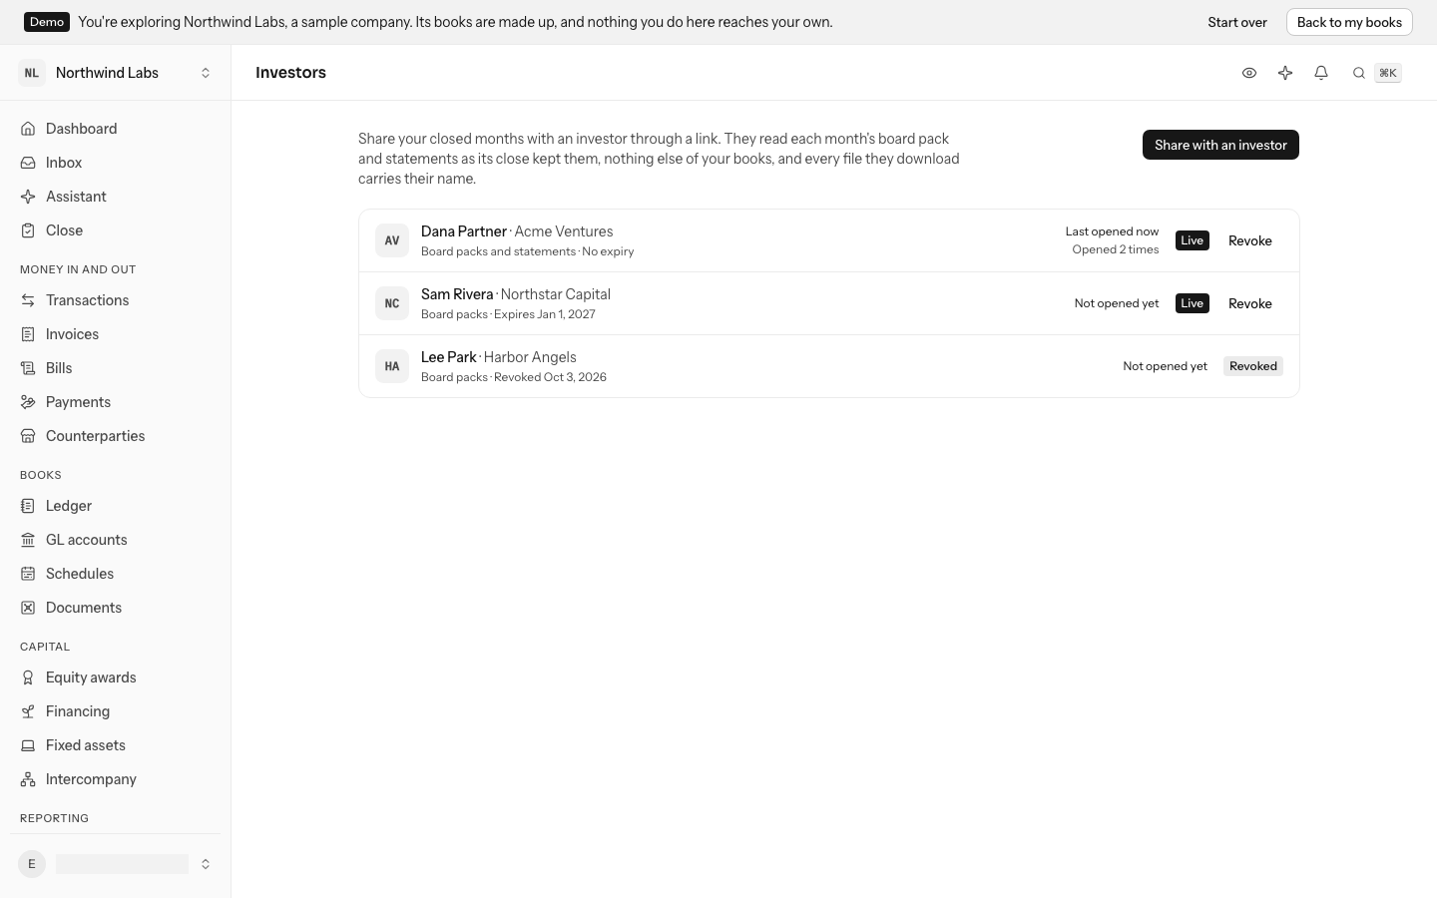Click the AV avatar for Acme Ventures
The width and height of the screenshot is (1437, 898).
[392, 240]
